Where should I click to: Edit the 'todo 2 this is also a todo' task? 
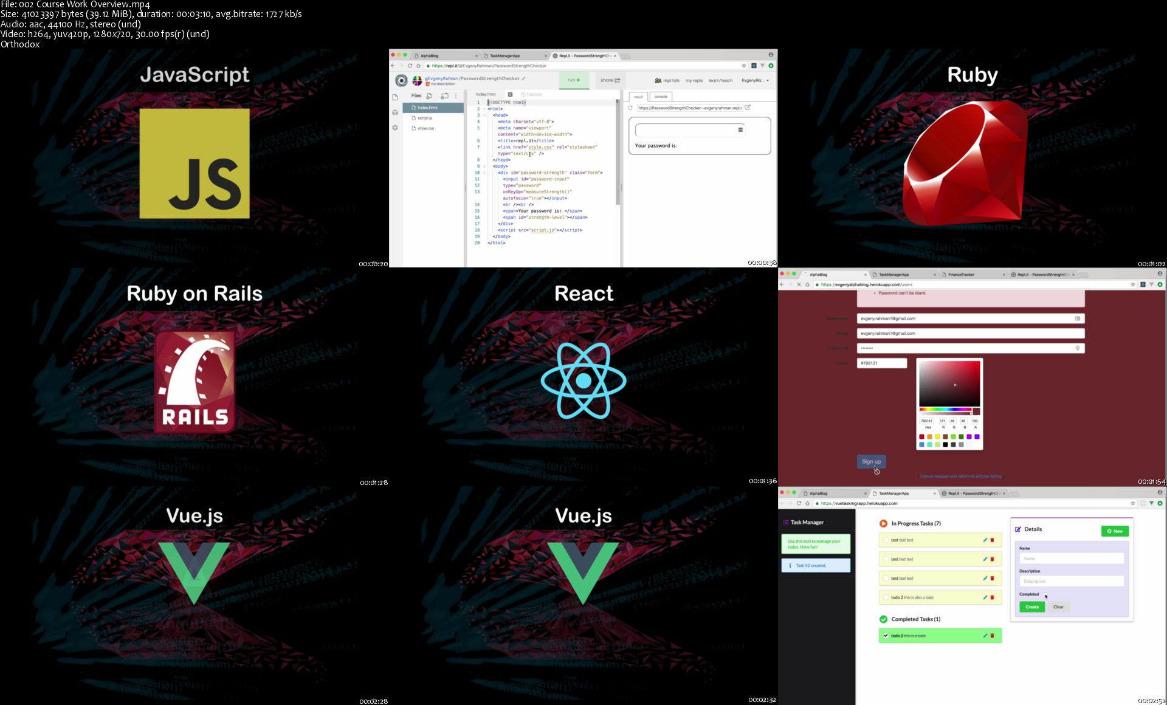(985, 597)
